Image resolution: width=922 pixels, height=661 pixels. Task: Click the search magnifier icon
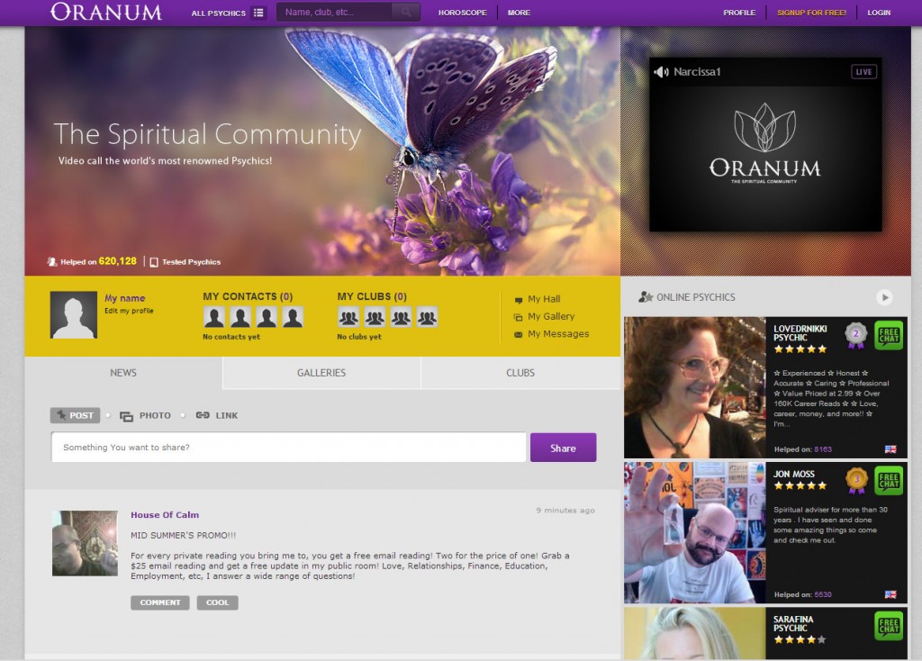click(x=406, y=12)
